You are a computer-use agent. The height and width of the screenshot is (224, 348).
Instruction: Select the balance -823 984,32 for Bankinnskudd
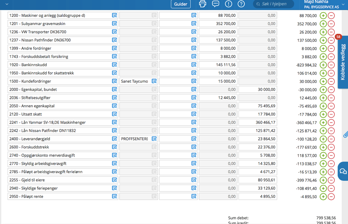pos(306,65)
